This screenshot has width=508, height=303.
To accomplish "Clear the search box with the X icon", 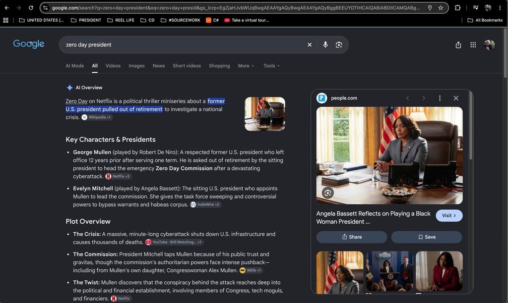I will 310,45.
